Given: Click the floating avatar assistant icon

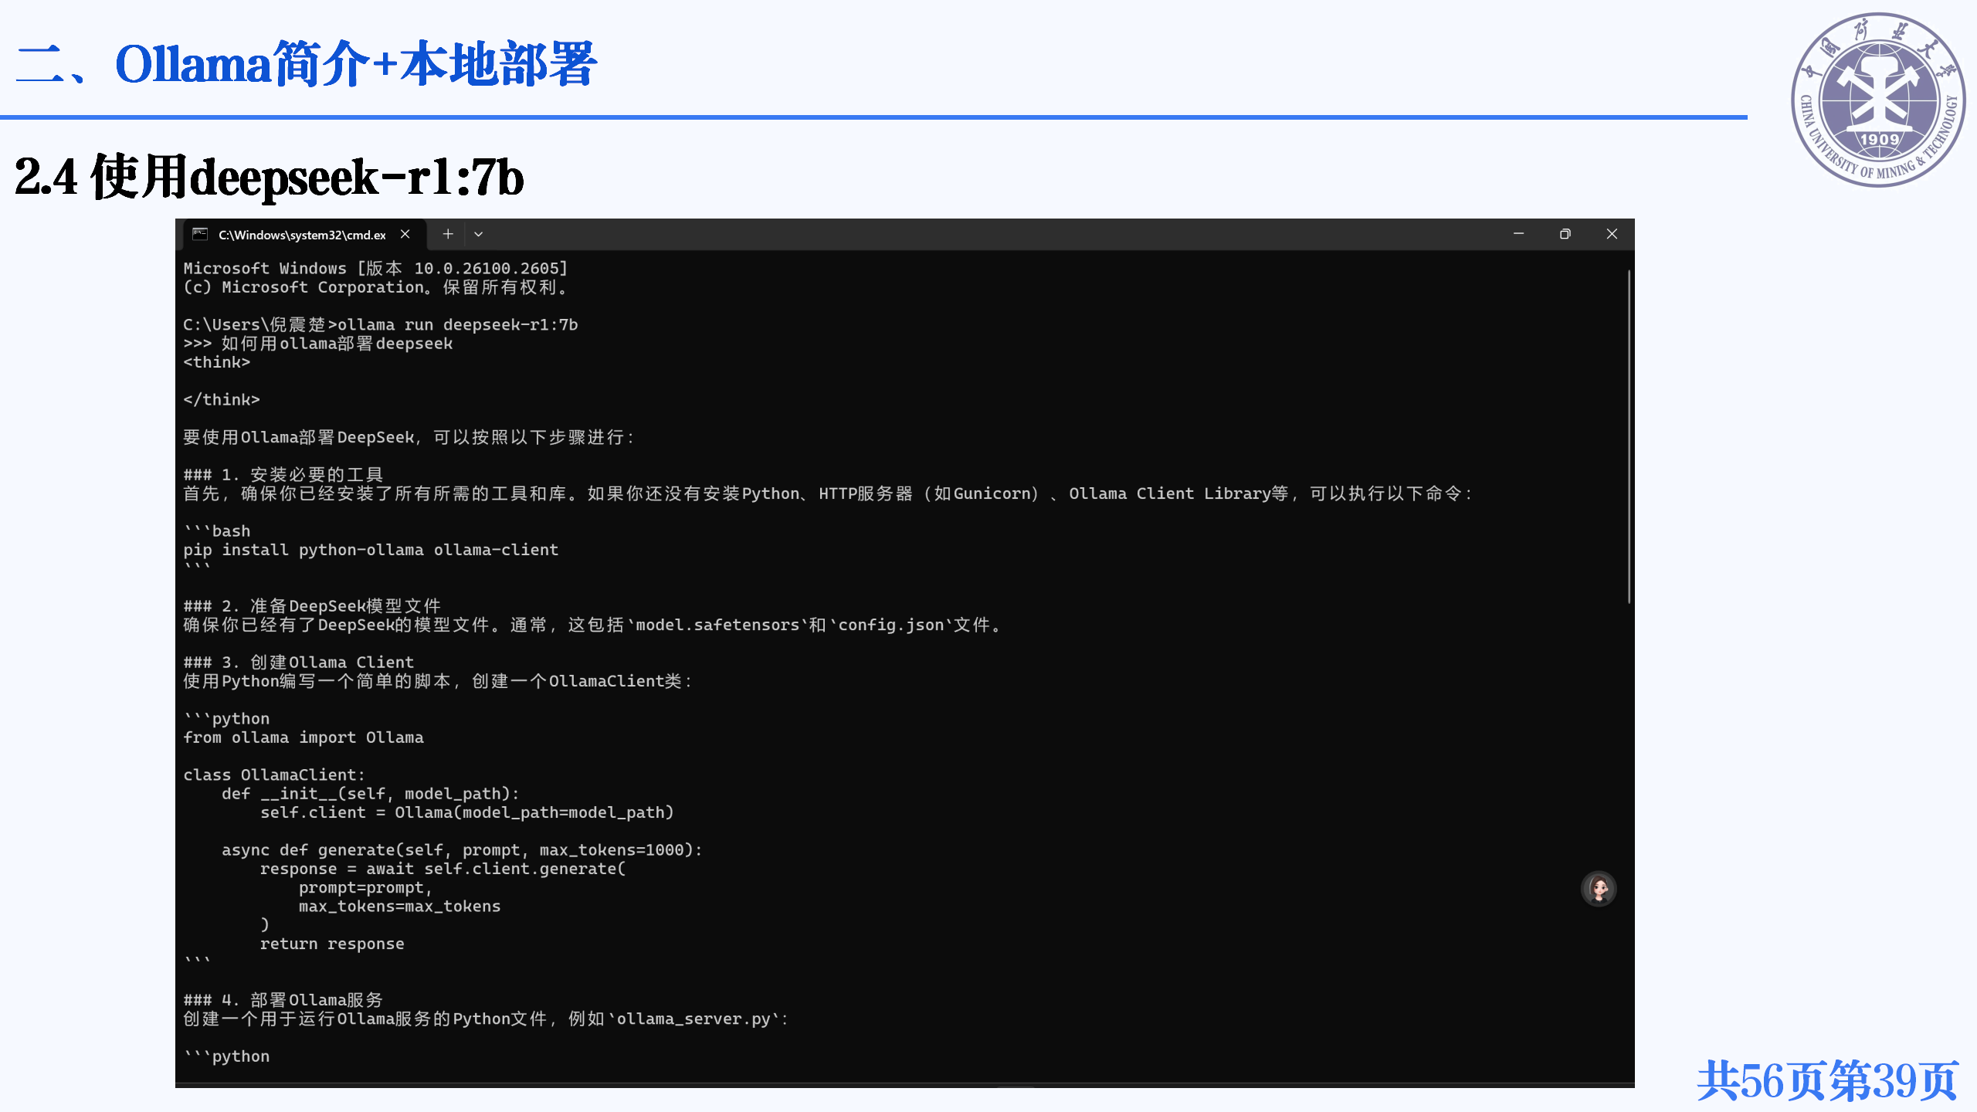Looking at the screenshot, I should tap(1599, 889).
